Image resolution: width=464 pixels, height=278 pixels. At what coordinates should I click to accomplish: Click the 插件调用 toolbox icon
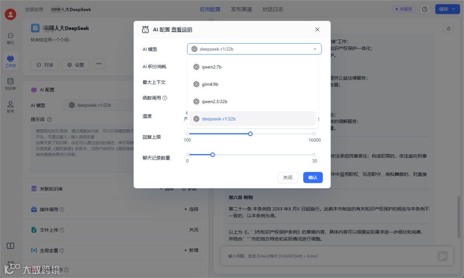pos(34,209)
